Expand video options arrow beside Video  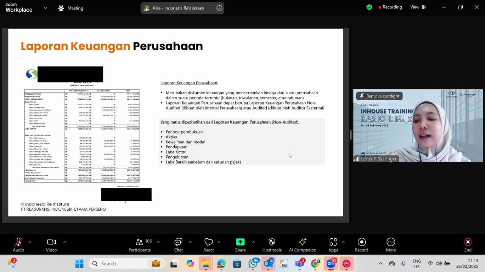[64, 242]
